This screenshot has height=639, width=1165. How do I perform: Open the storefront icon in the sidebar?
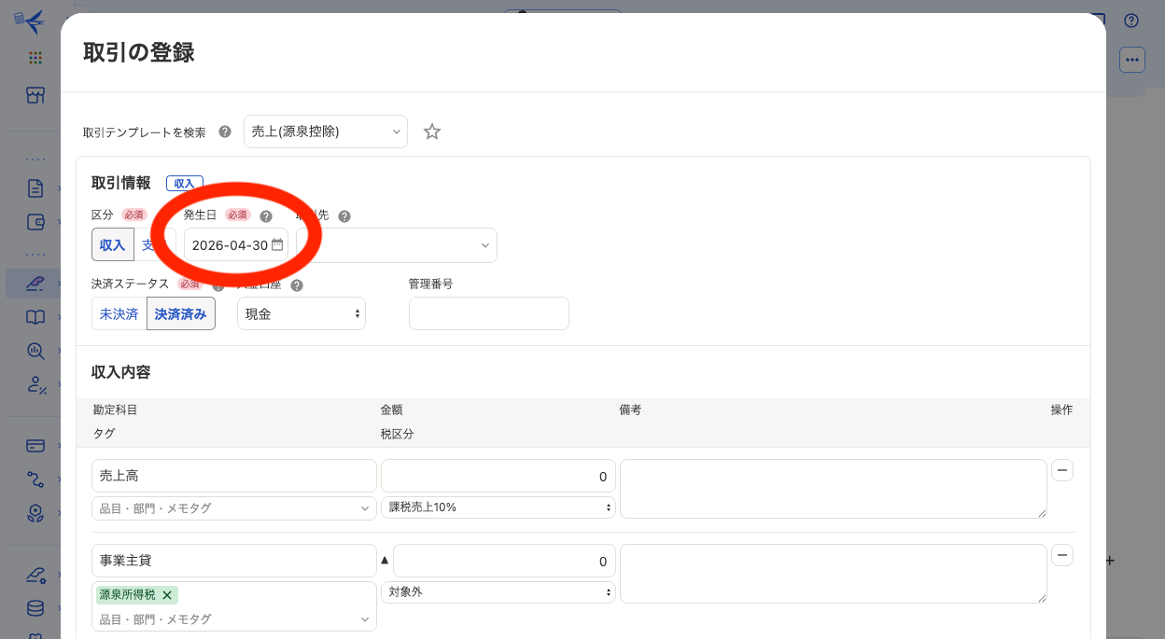pyautogui.click(x=35, y=95)
